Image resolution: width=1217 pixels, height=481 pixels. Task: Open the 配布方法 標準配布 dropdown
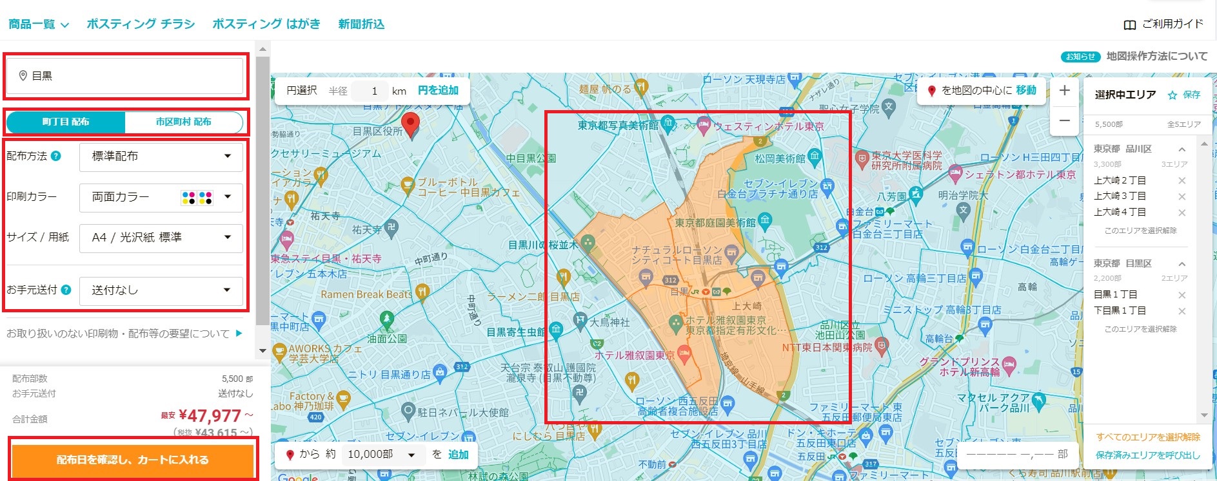click(x=161, y=156)
